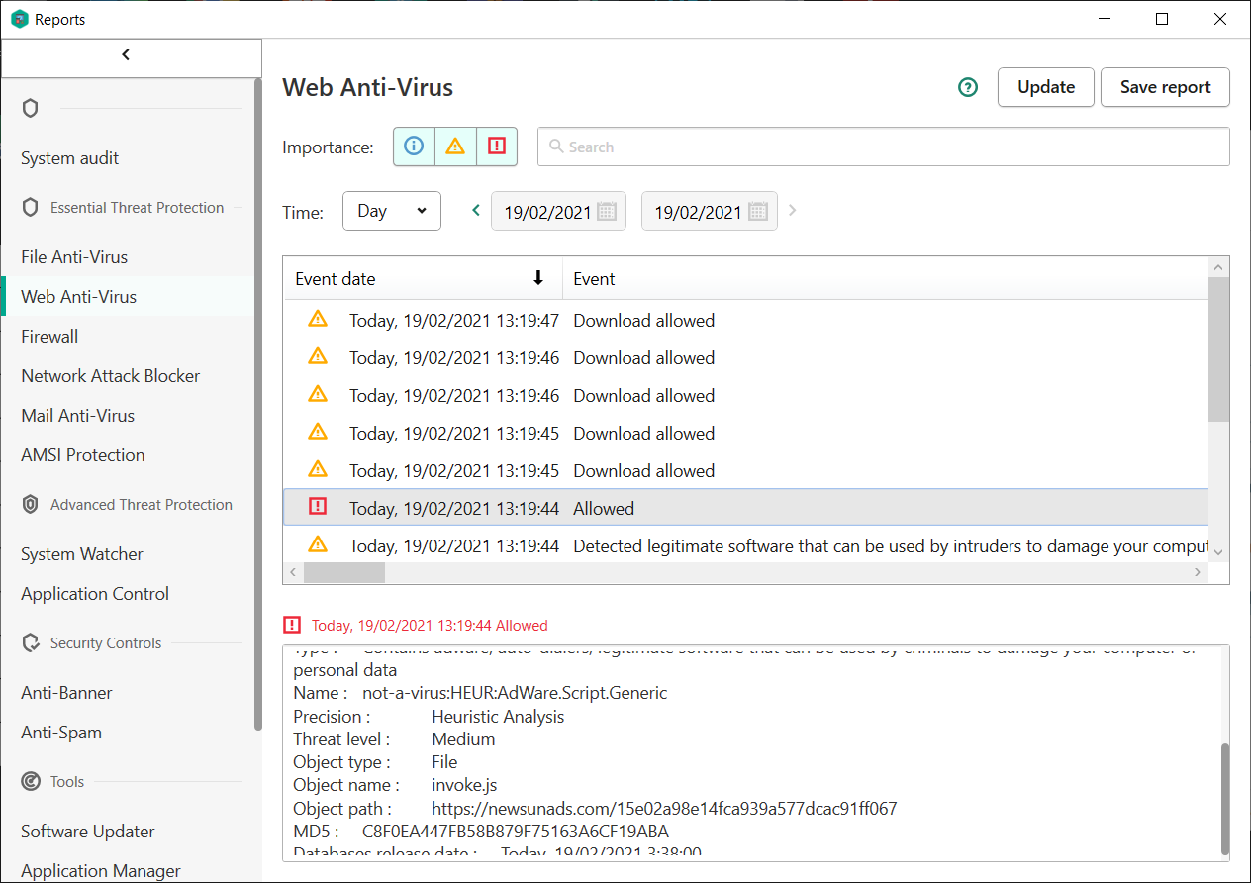
Task: Open the System audit report
Action: (x=70, y=158)
